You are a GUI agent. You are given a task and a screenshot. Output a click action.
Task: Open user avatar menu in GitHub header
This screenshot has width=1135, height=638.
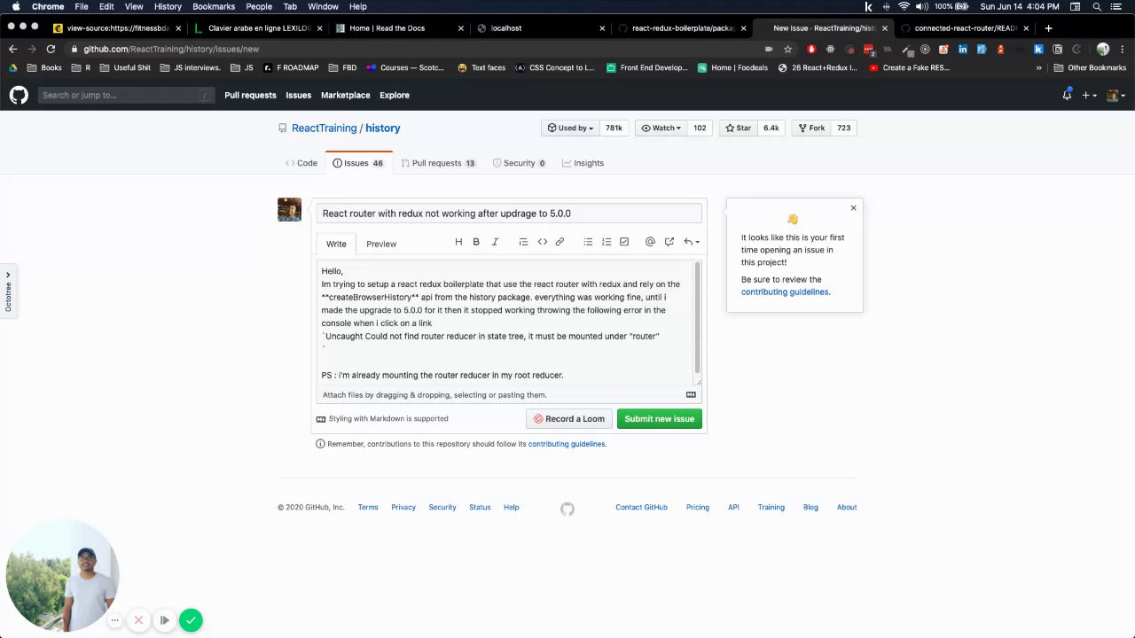click(x=1115, y=95)
